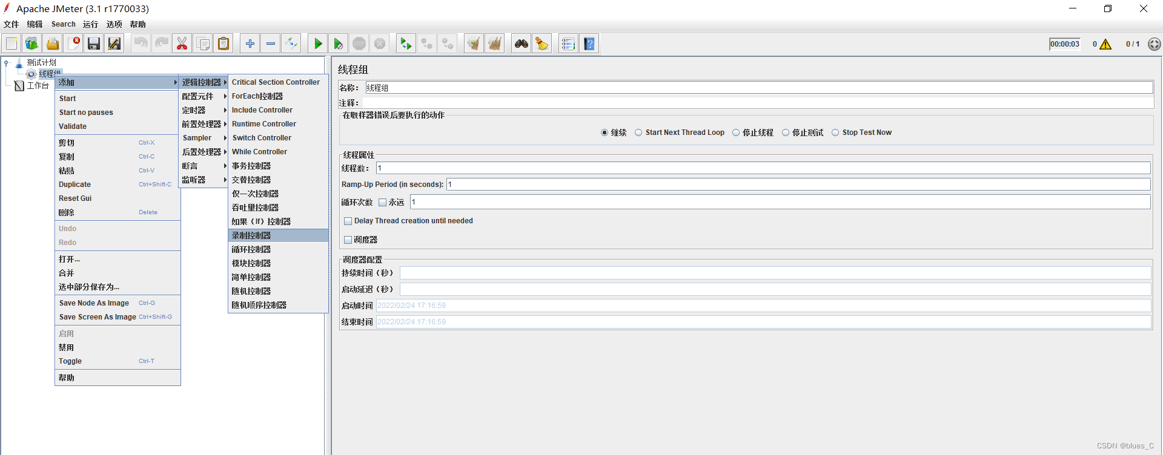This screenshot has height=455, width=1163.
Task: Select Start Next Thread Loop radio
Action: click(638, 133)
